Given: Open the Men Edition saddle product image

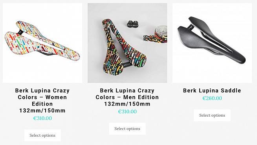Looking at the screenshot, I should [127, 43].
